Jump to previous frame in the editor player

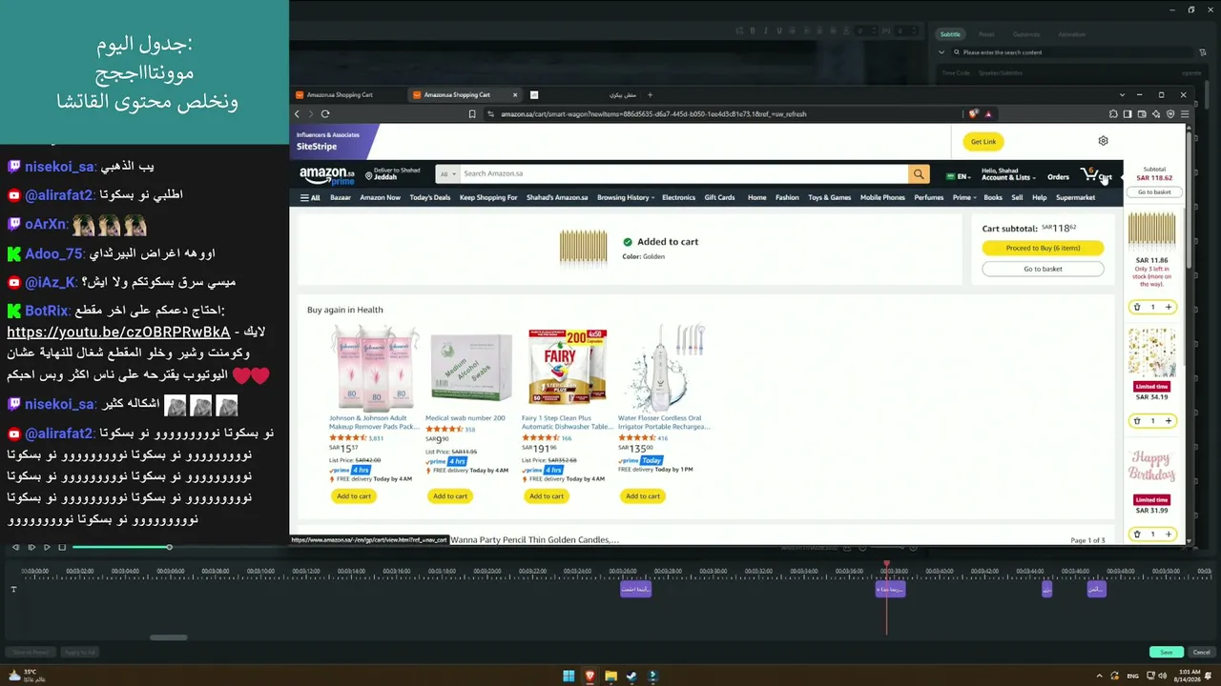15,547
